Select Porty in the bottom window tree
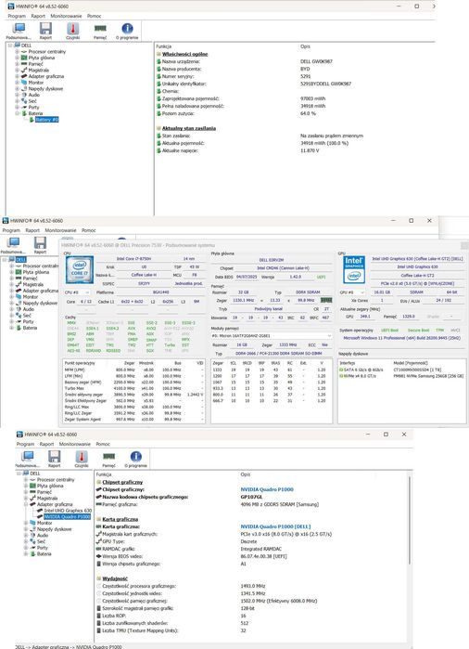This screenshot has height=649, width=469. click(43, 548)
